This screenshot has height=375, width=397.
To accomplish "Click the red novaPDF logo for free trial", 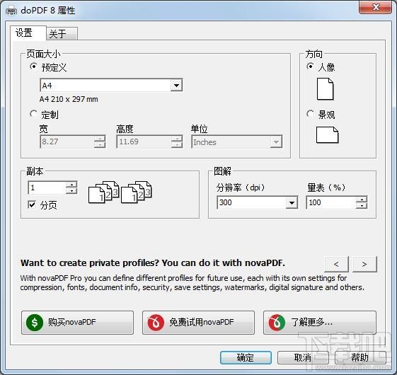I will coord(156,323).
